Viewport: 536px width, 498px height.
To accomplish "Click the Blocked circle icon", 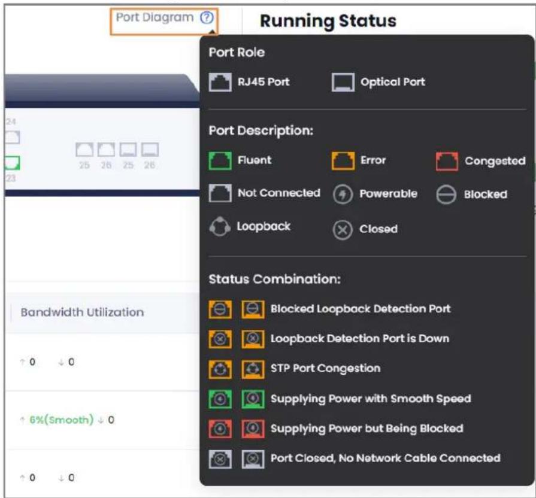I will pos(446,195).
